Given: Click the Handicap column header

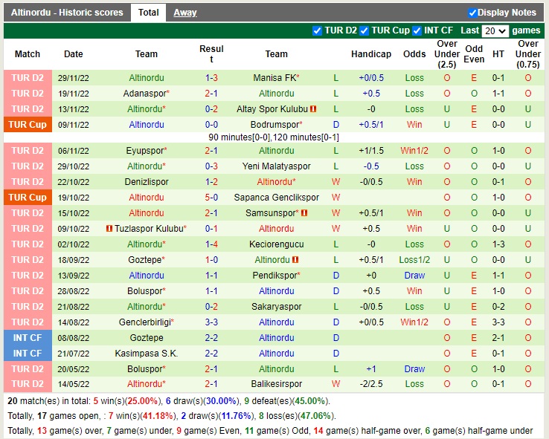Looking at the screenshot, I should (371, 54).
